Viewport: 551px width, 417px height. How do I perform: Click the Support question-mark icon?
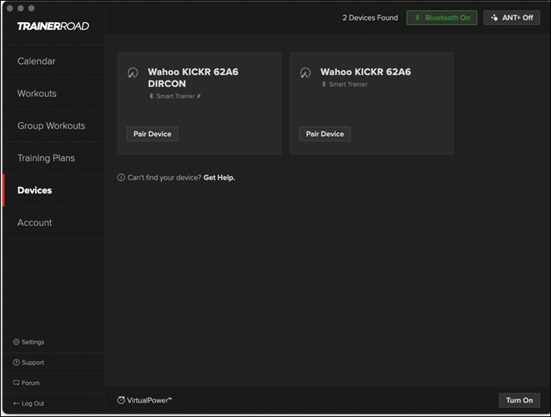[16, 362]
